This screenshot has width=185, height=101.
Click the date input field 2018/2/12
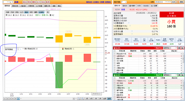click(x=160, y=2)
